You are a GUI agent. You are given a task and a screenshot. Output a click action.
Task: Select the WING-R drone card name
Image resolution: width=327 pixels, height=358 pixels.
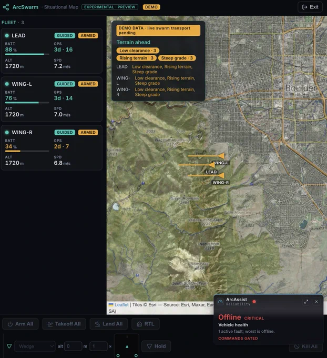point(22,133)
